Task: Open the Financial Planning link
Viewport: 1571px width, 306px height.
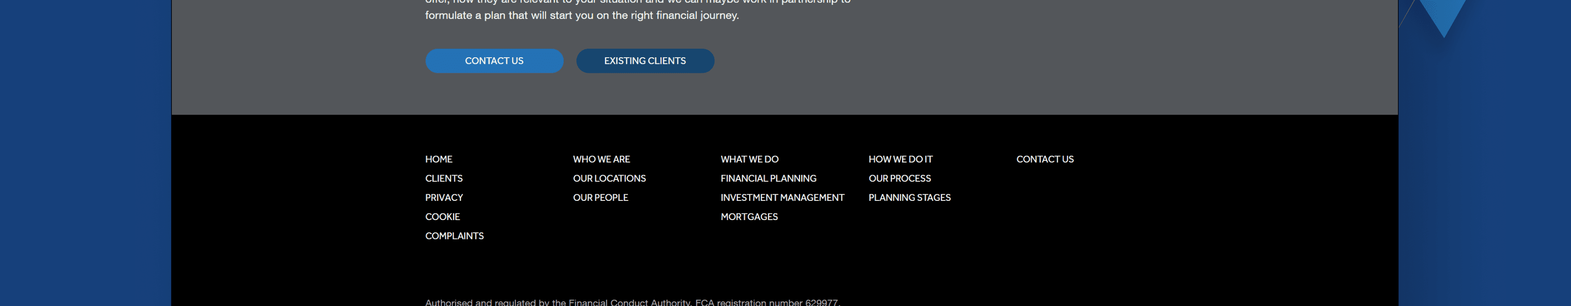Action: pyautogui.click(x=768, y=179)
